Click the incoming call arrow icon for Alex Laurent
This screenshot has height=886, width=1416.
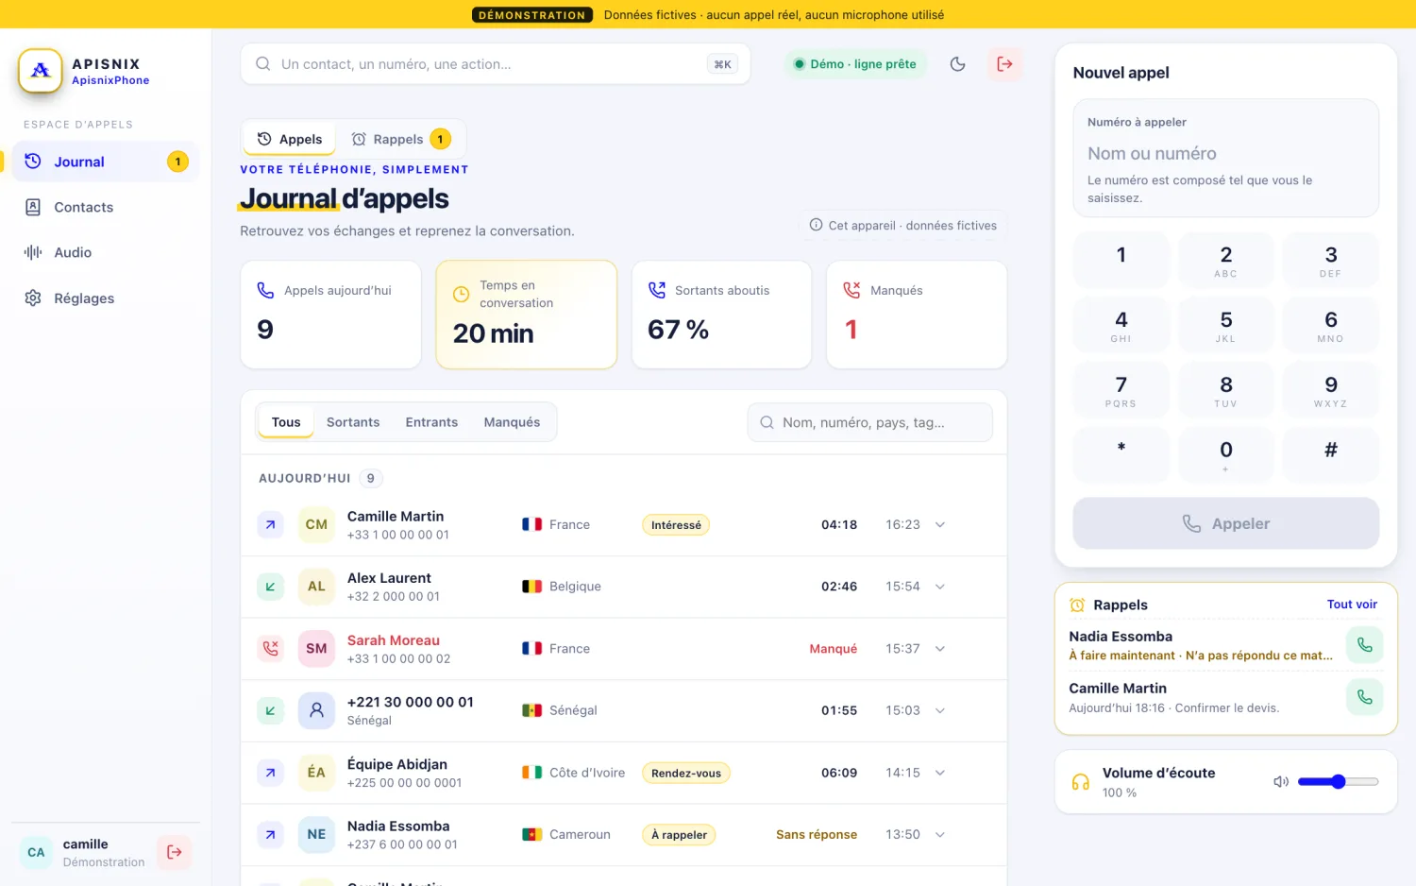point(271,587)
